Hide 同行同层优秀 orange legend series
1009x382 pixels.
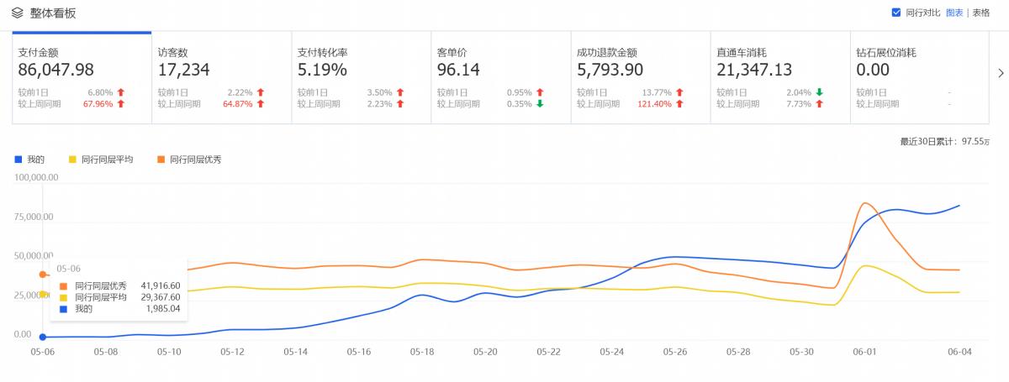[188, 159]
